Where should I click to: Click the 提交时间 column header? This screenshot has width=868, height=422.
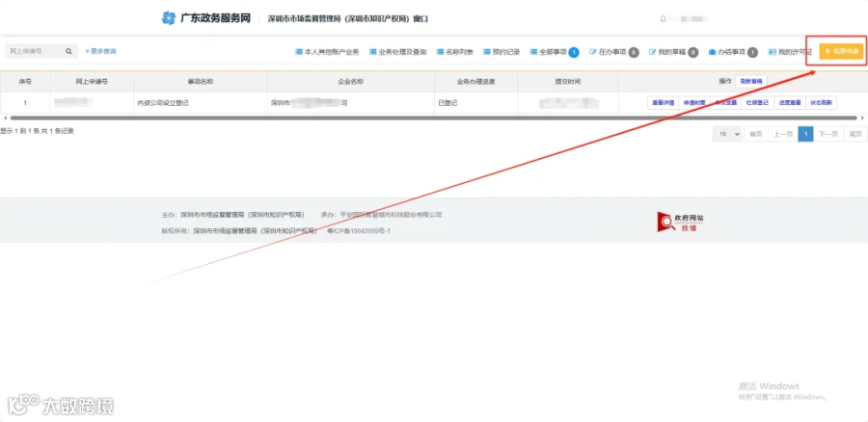click(x=568, y=81)
